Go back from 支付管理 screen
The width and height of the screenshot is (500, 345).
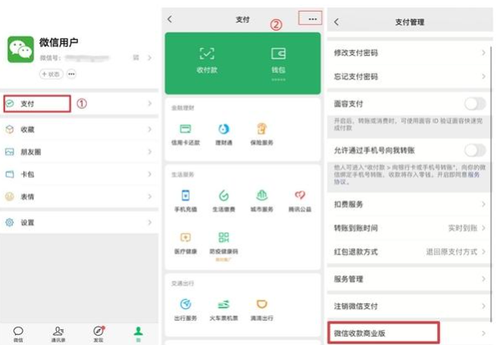tap(336, 22)
